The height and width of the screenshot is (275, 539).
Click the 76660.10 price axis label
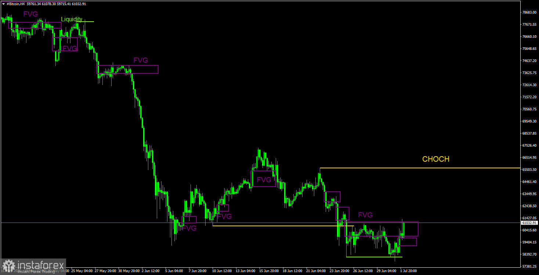point(529,36)
